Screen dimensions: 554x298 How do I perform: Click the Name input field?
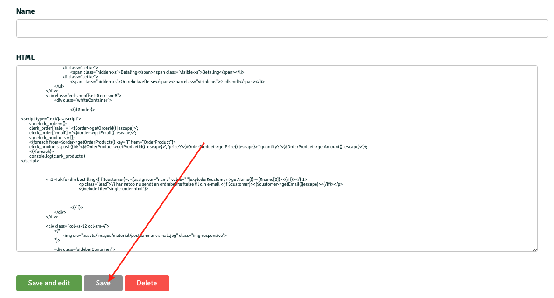(x=282, y=28)
